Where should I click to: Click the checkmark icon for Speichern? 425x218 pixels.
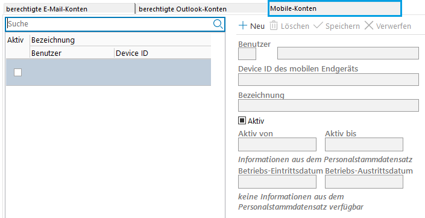(x=318, y=26)
